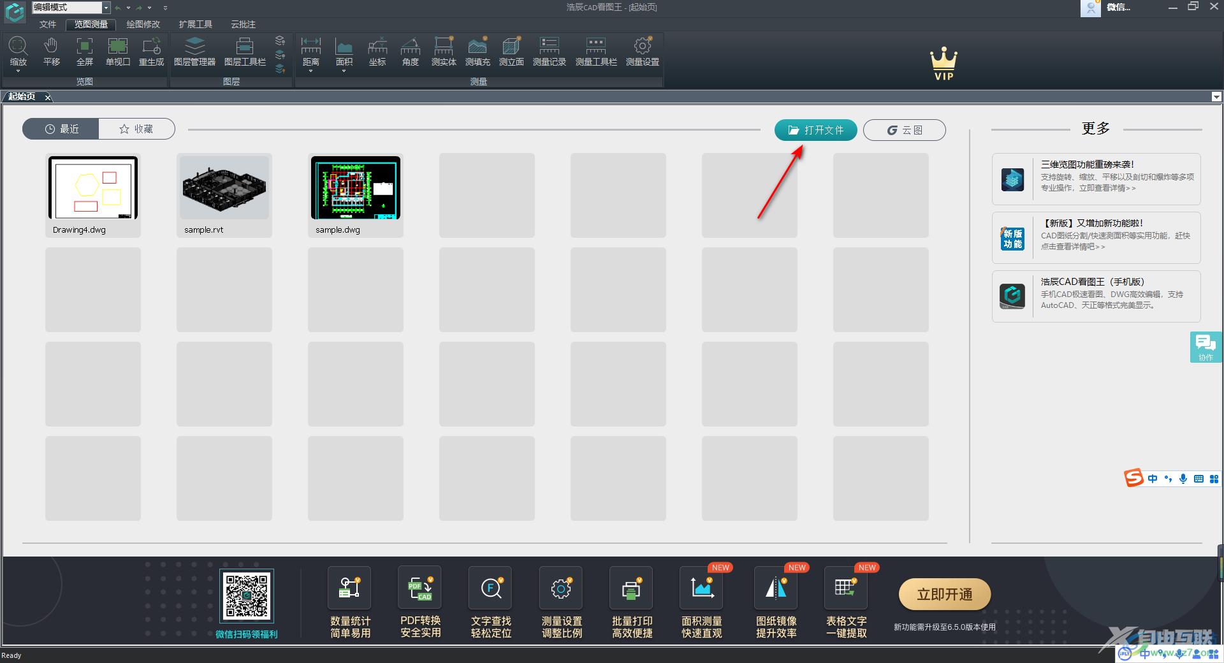Open the 三维览图功能重磅来袭 news link

(x=1096, y=179)
